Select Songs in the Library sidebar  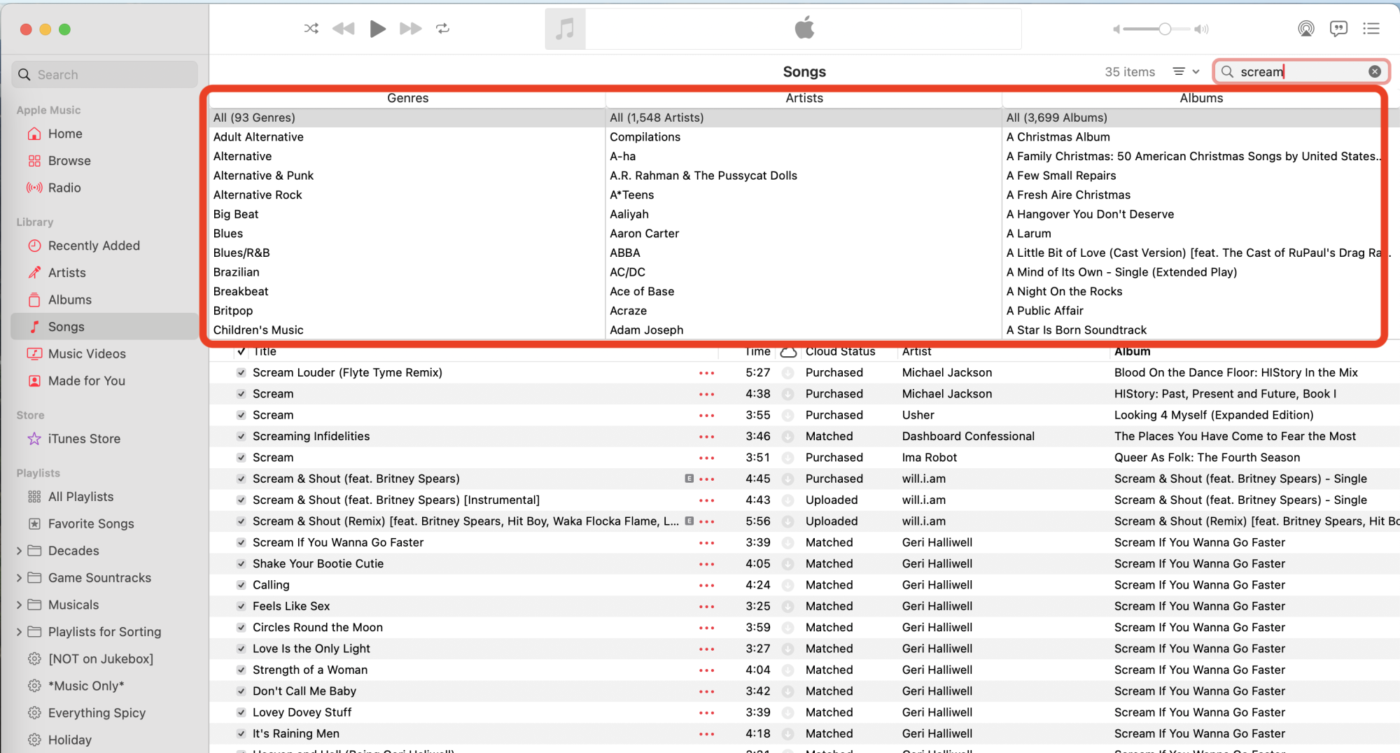coord(105,327)
